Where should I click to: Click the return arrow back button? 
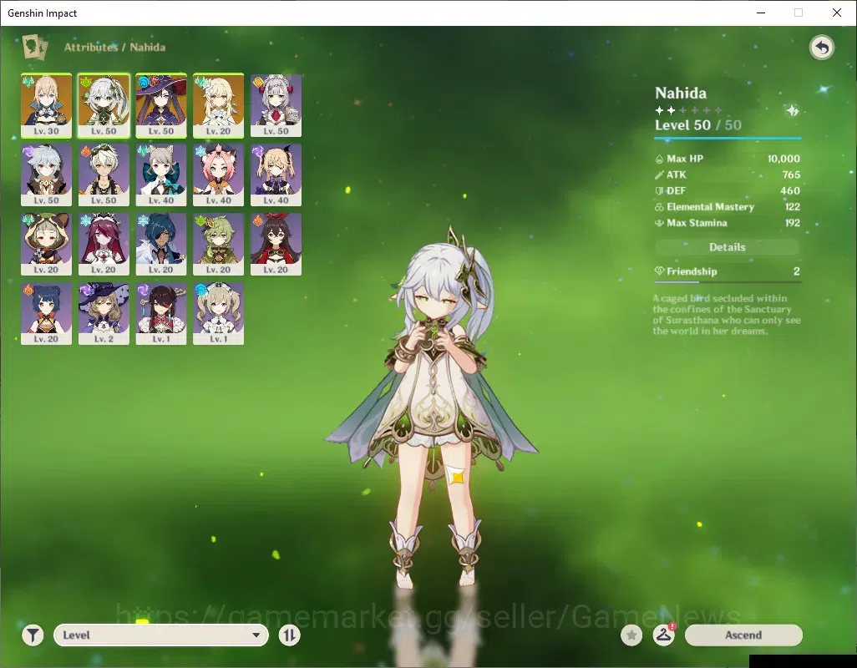[x=821, y=48]
